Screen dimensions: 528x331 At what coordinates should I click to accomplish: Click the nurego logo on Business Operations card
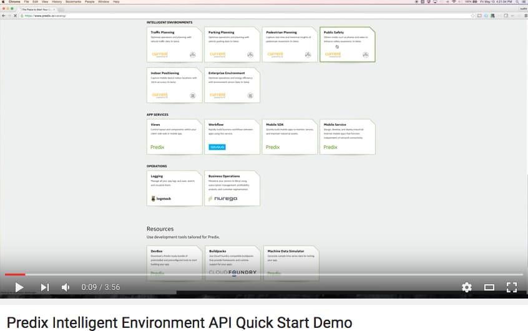click(223, 198)
